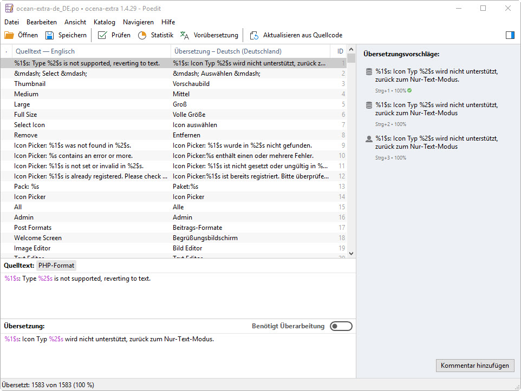Open the Bearbeiten menu
This screenshot has width=521, height=391.
(42, 22)
